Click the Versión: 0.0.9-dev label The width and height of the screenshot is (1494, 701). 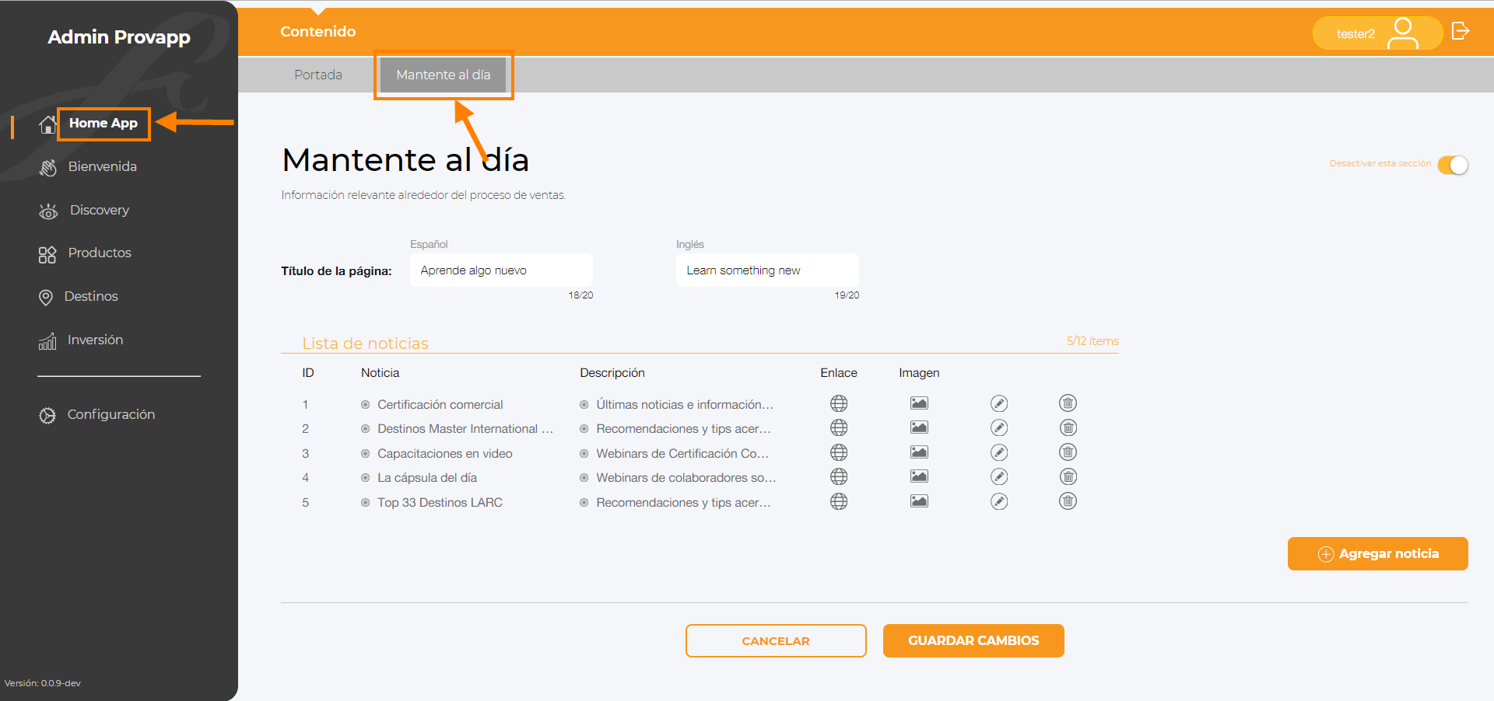coord(43,683)
